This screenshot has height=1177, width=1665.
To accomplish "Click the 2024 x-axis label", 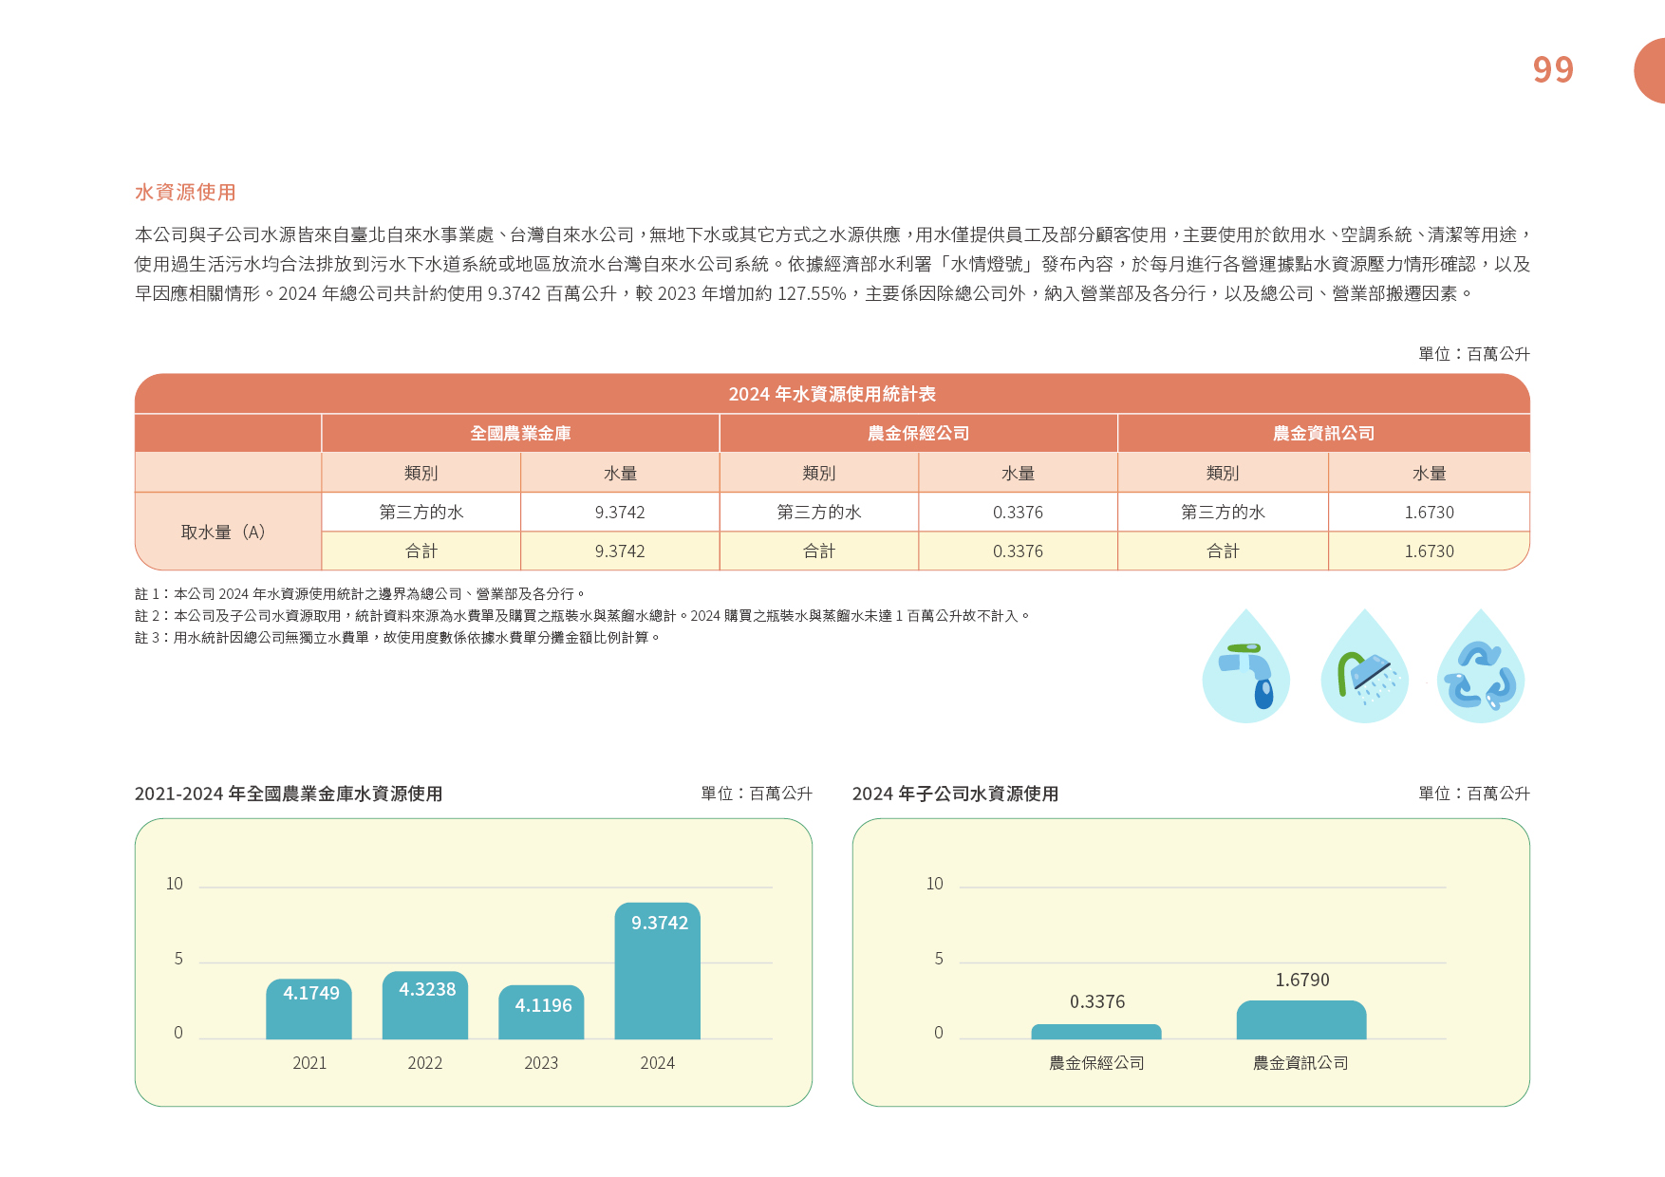I will tap(658, 1063).
